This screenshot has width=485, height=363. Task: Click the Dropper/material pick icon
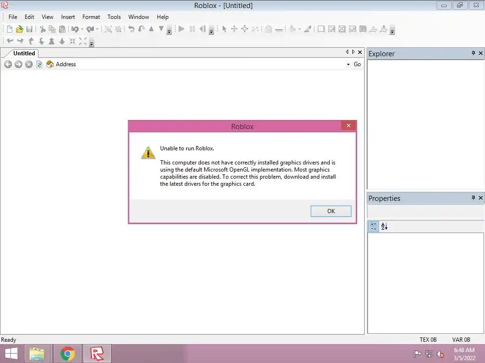coord(307,29)
